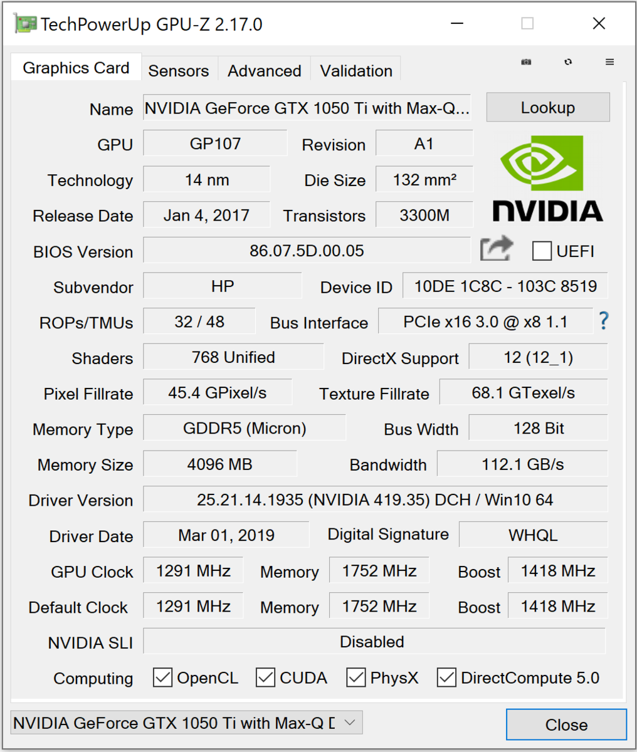The image size is (637, 752).
Task: Click the NVIDIA logo image
Action: pyautogui.click(x=547, y=179)
